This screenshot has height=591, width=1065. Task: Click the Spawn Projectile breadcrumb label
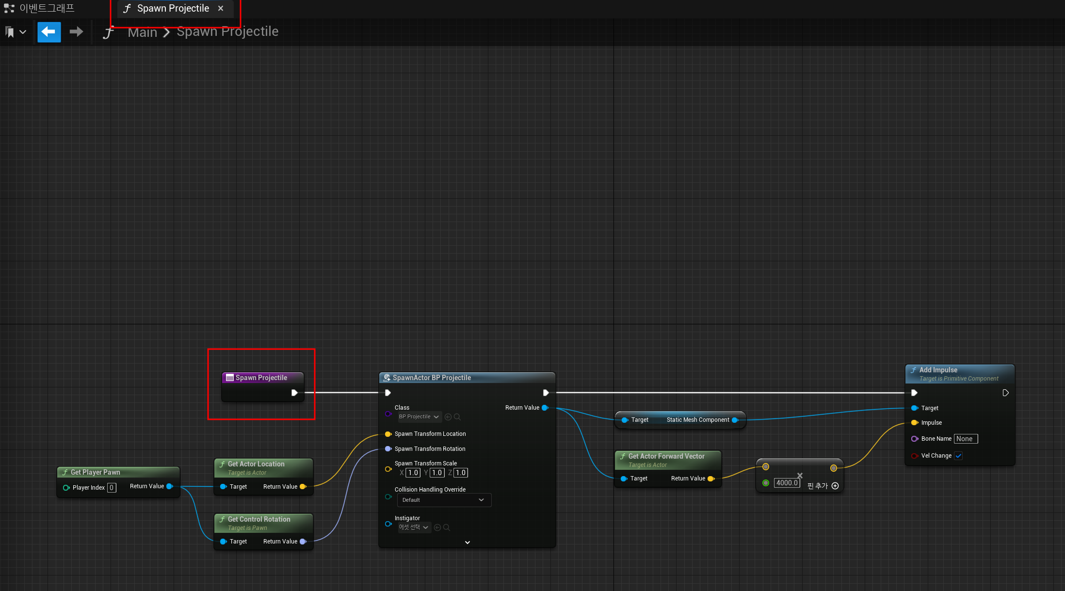(227, 32)
